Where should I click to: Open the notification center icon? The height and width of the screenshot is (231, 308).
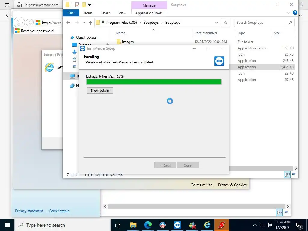tap(299, 225)
